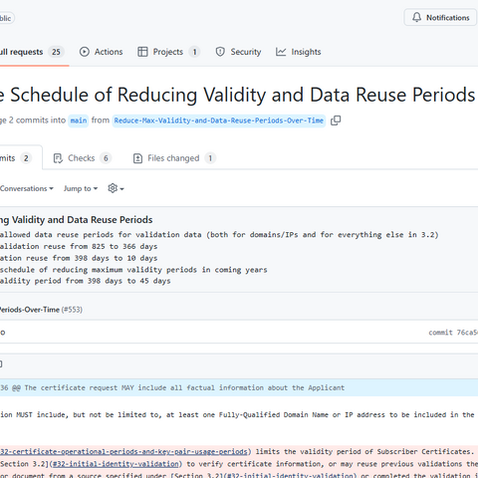Click the Projects table icon
Screen dimensions: 478x478
pyautogui.click(x=142, y=52)
